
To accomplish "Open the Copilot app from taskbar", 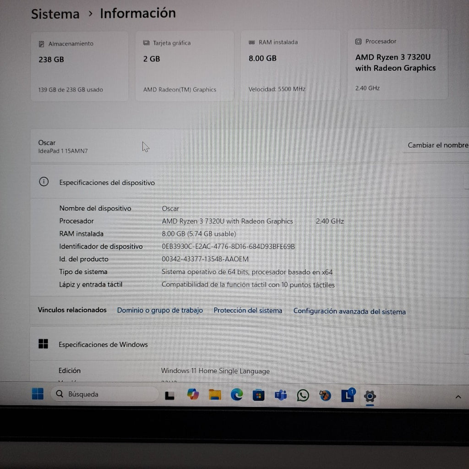I will [193, 394].
